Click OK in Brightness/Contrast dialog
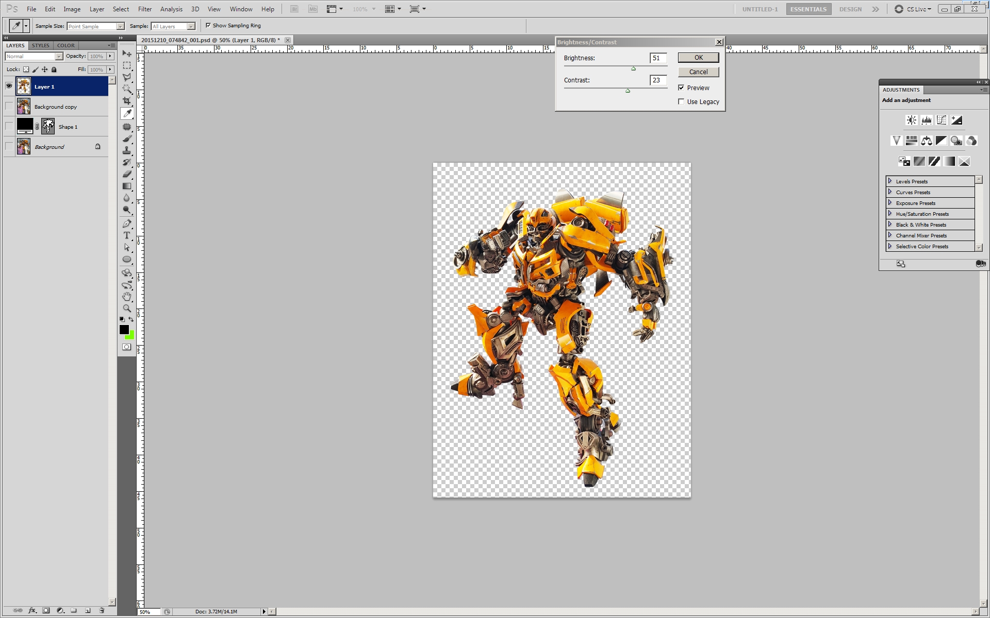990x618 pixels. click(698, 58)
